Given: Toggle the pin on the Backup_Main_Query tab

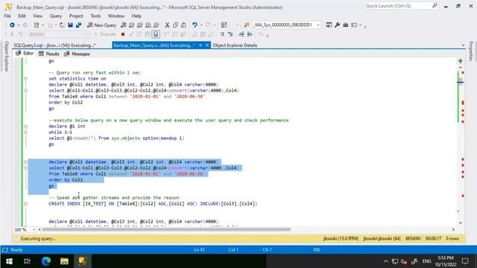Looking at the screenshot, I should 200,45.
